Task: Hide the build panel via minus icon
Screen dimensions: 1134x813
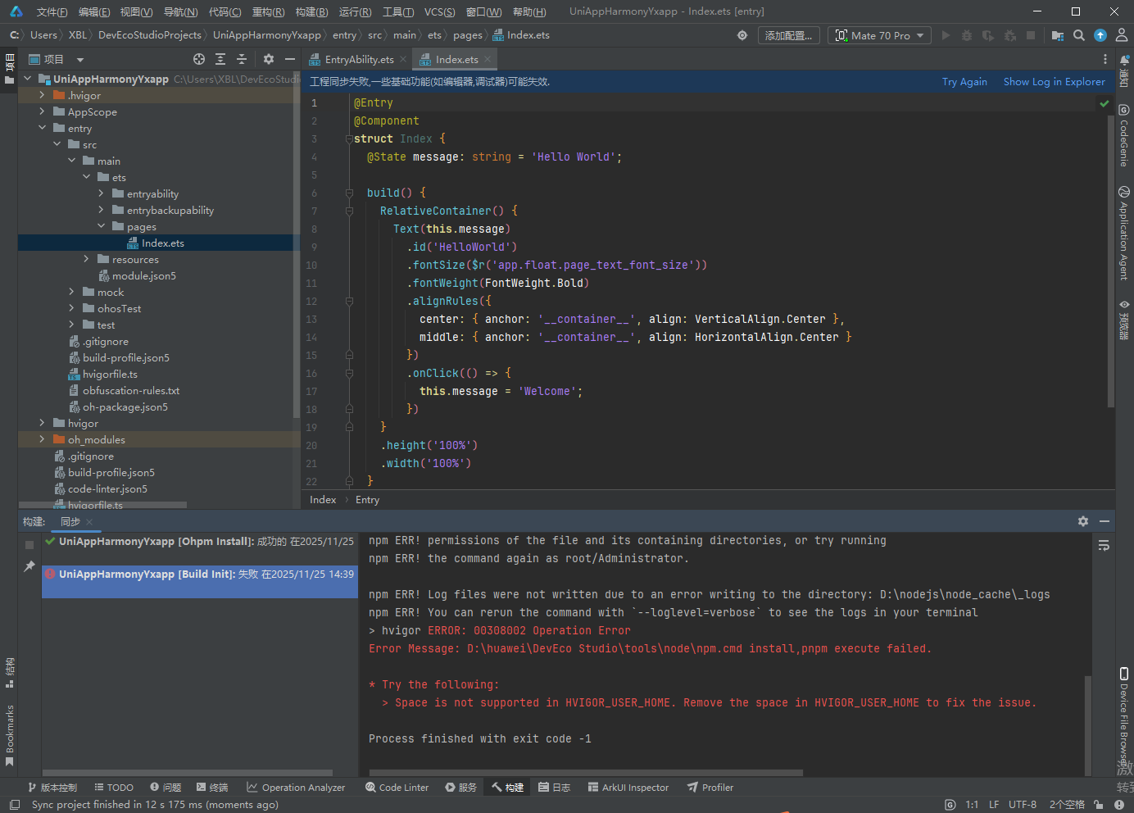Action: pyautogui.click(x=1105, y=521)
